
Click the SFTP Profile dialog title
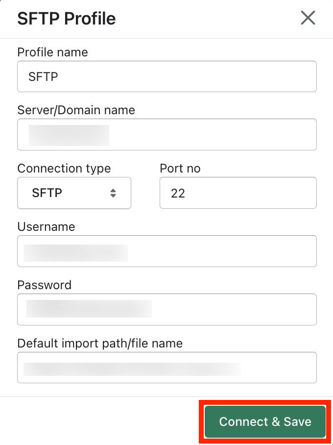point(67,19)
